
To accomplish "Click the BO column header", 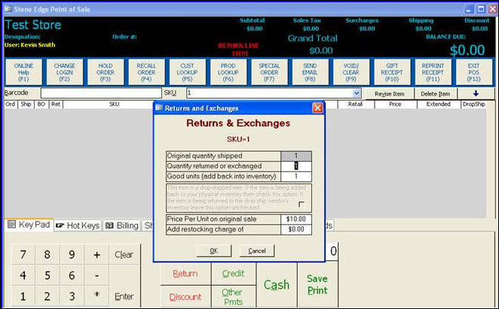I will coord(41,105).
